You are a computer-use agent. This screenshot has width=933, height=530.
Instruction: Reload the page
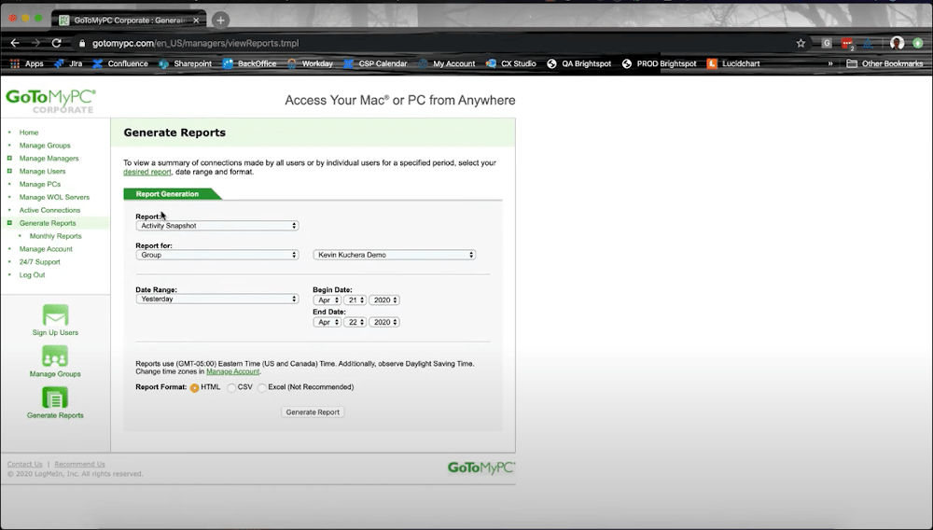(57, 43)
